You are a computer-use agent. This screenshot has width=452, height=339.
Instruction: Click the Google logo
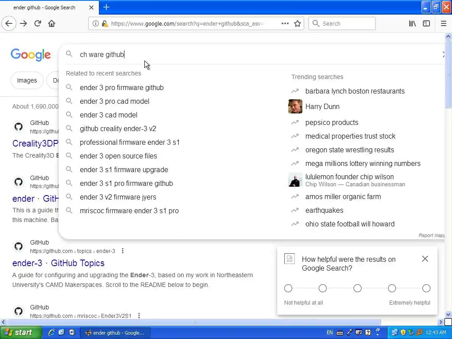click(x=30, y=55)
